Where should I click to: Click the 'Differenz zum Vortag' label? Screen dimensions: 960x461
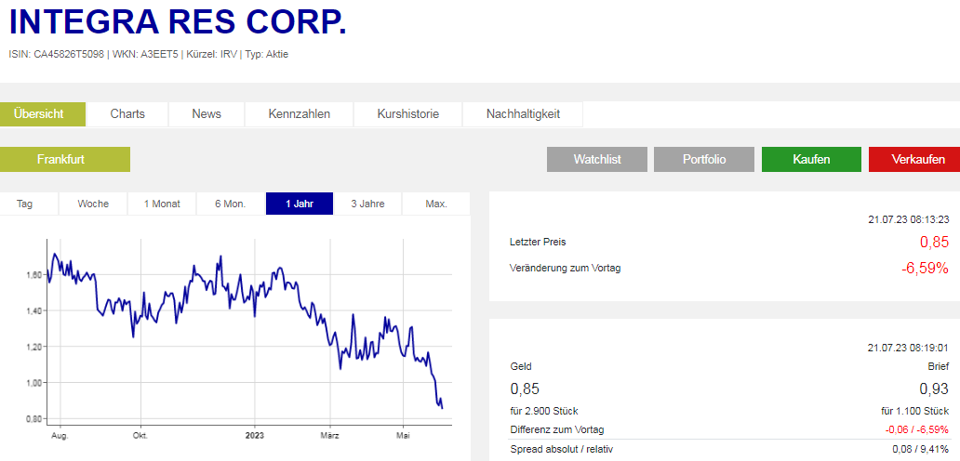coord(556,429)
